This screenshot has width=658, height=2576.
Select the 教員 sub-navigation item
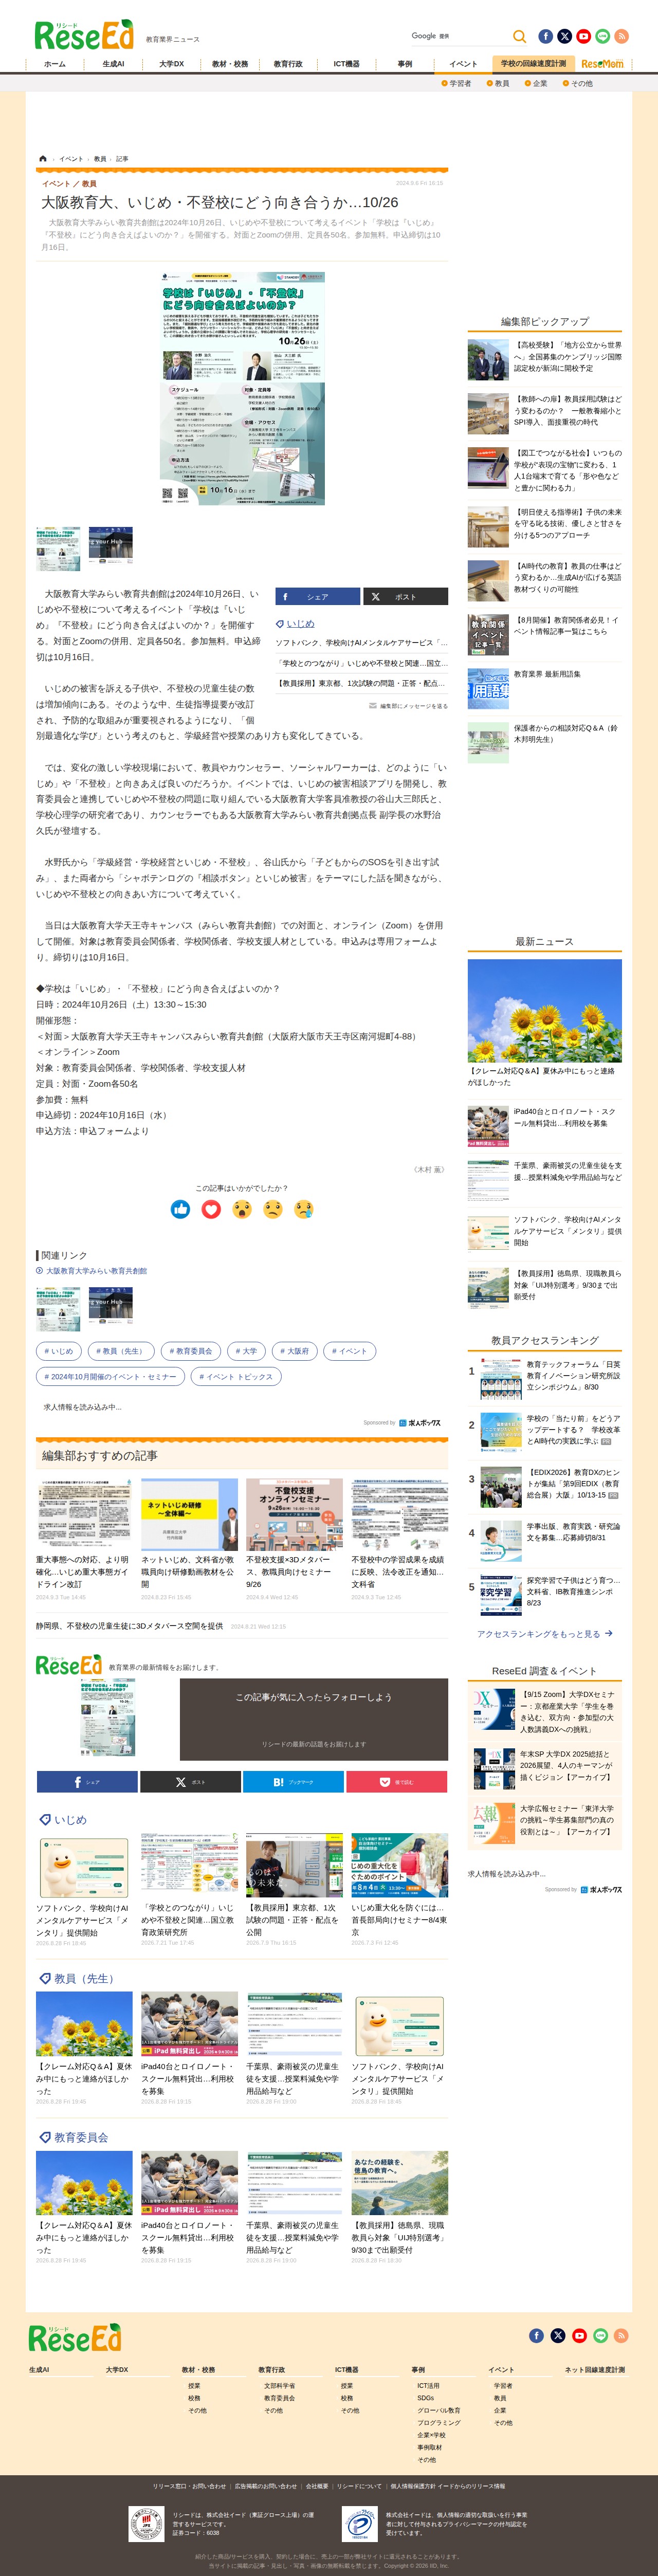[x=498, y=84]
